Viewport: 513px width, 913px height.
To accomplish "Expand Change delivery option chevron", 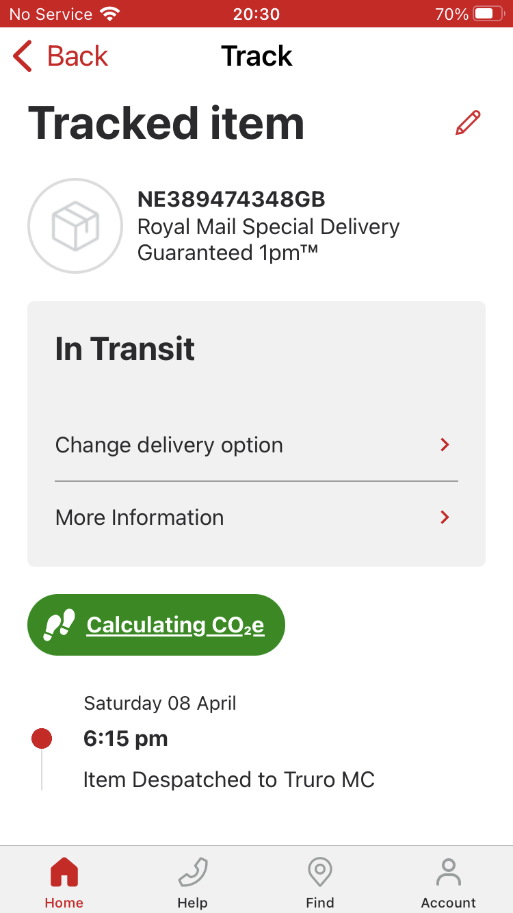I will click(x=445, y=445).
